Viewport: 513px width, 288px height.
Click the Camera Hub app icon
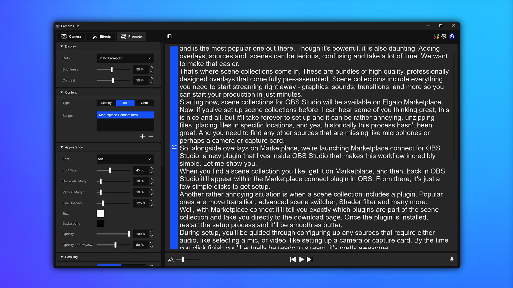[57, 26]
